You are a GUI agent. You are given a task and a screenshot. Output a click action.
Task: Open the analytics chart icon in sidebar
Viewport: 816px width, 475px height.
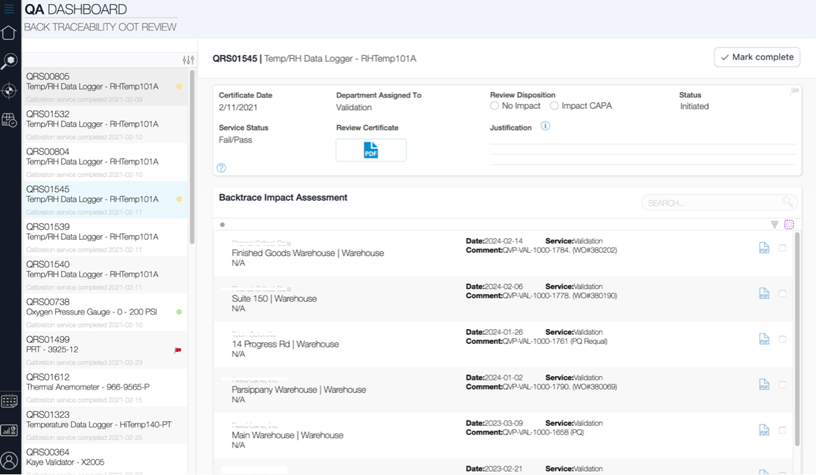tap(9, 430)
